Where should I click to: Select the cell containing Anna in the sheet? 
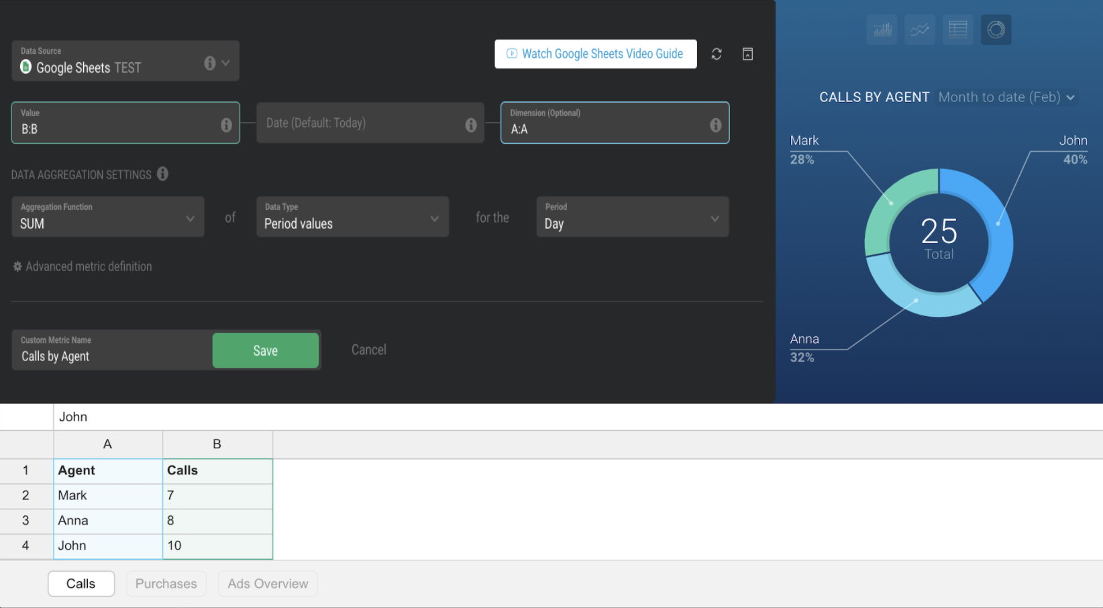(108, 521)
